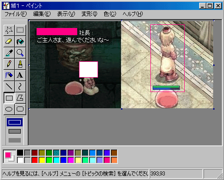
Task: Select outline-with-fill rectangle style option
Action: coord(14,131)
